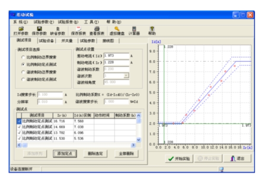Save the report using 保存报表 icon
262x179 pixels.
click(79, 30)
